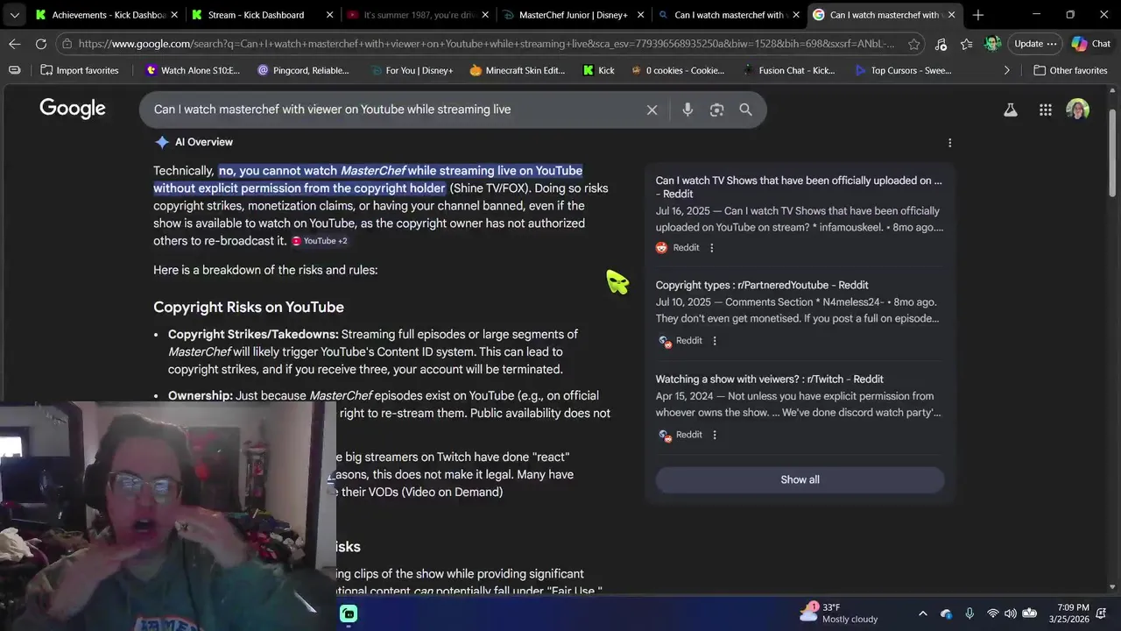
Task: Open weather widget showing 33°F
Action: [x=838, y=613]
